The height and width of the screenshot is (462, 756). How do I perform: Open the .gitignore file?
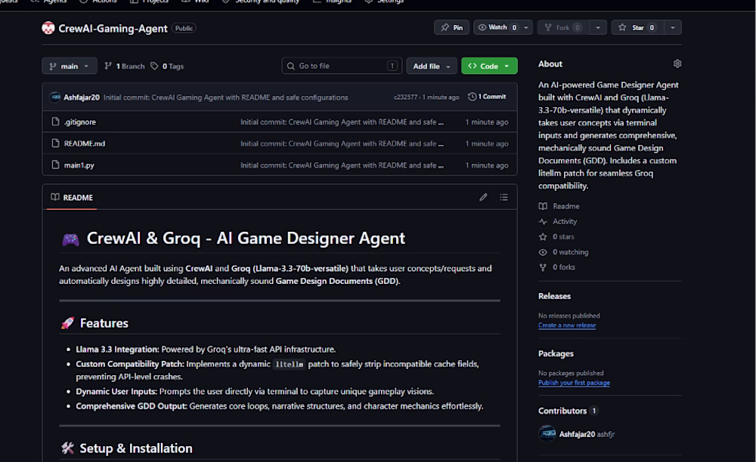point(80,122)
